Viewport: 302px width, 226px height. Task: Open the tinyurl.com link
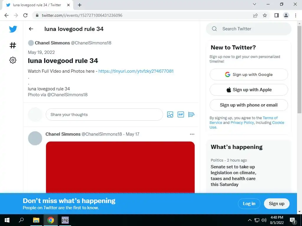pos(136,71)
